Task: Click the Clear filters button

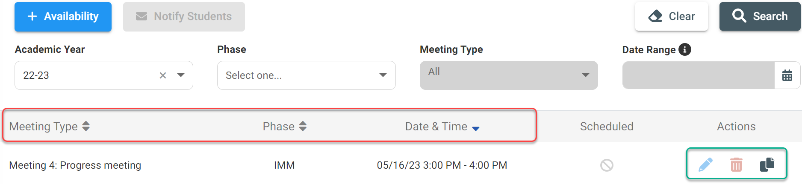Action: click(671, 17)
